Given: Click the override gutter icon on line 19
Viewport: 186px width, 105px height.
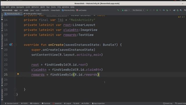Looking at the screenshot, I should [x=11, y=45].
